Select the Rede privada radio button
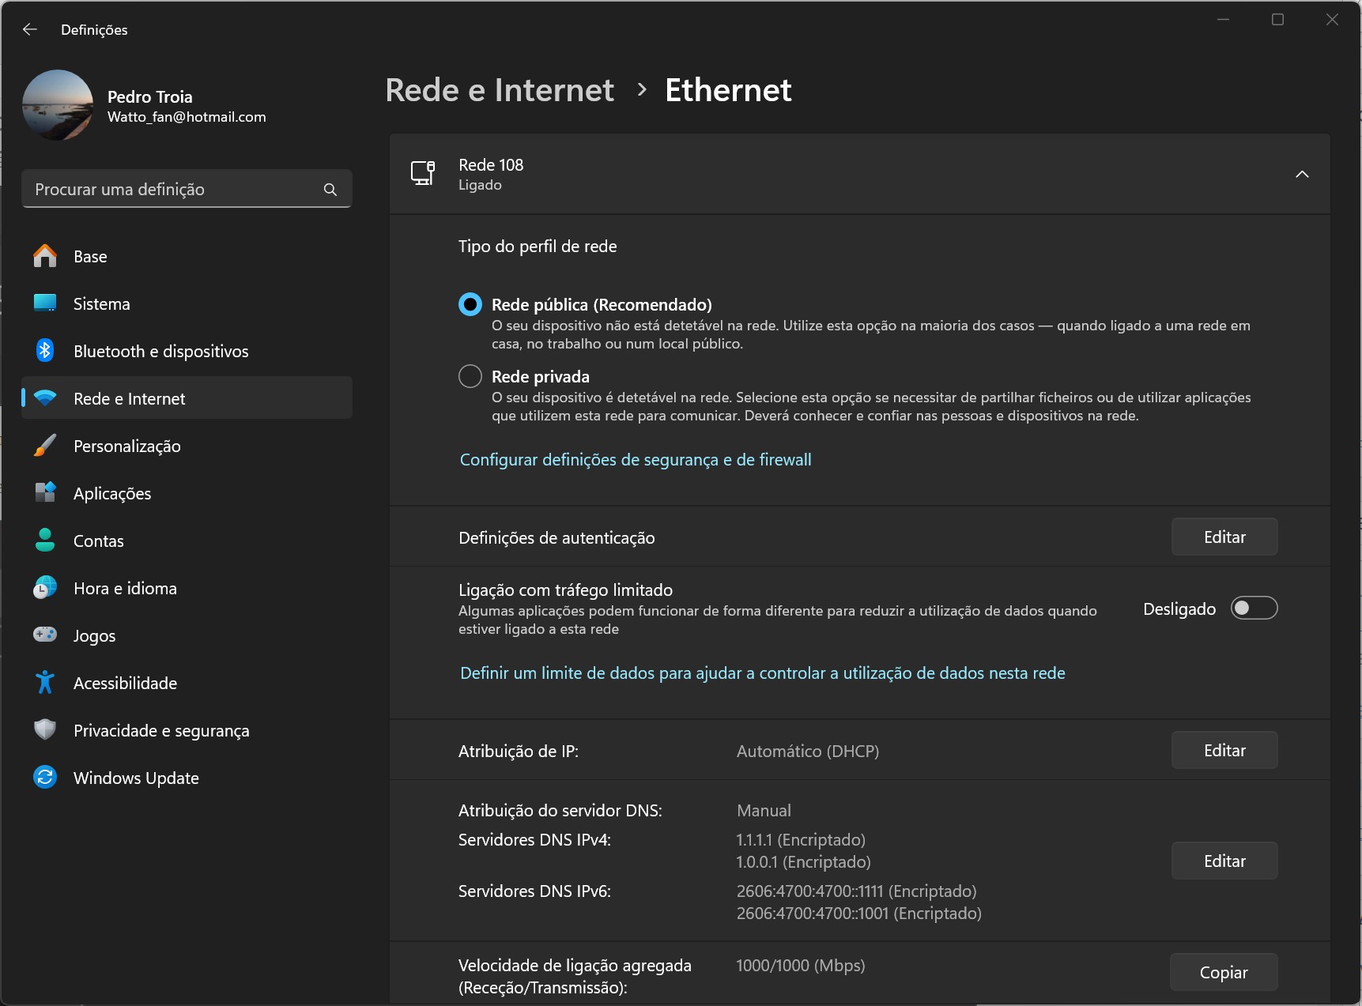 click(x=470, y=376)
